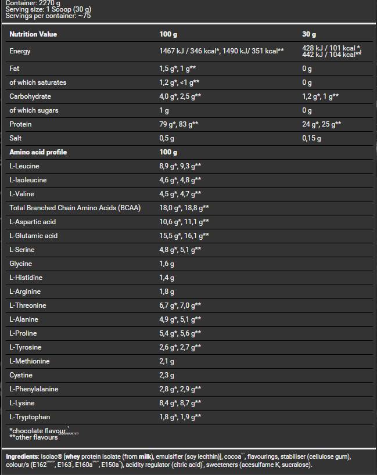Select the Carbohydrate row label
The width and height of the screenshot is (377, 475).
click(30, 96)
